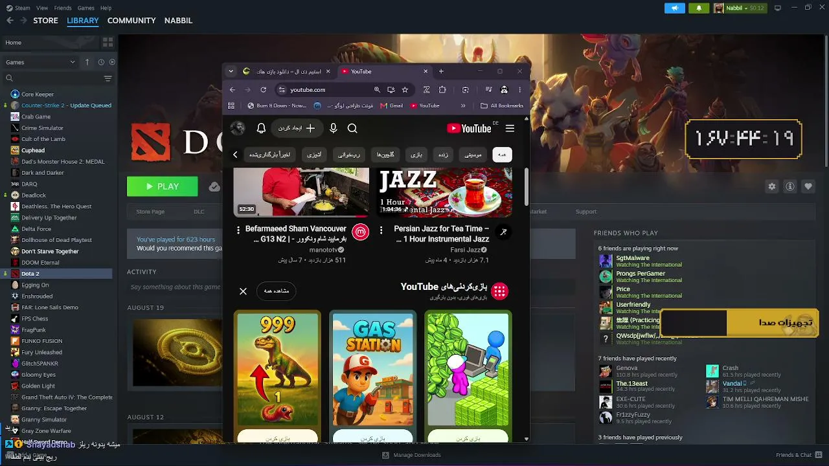829x466 pixels.
Task: Switch to the first Chrome tab
Action: tap(287, 71)
